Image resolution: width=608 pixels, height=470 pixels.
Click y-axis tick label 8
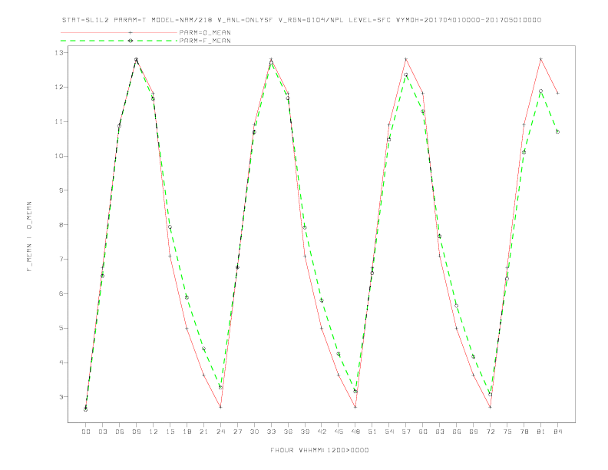pos(61,225)
